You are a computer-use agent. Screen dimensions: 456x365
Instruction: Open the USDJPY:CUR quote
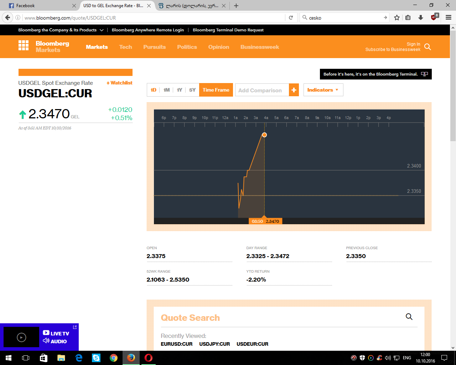click(214, 344)
